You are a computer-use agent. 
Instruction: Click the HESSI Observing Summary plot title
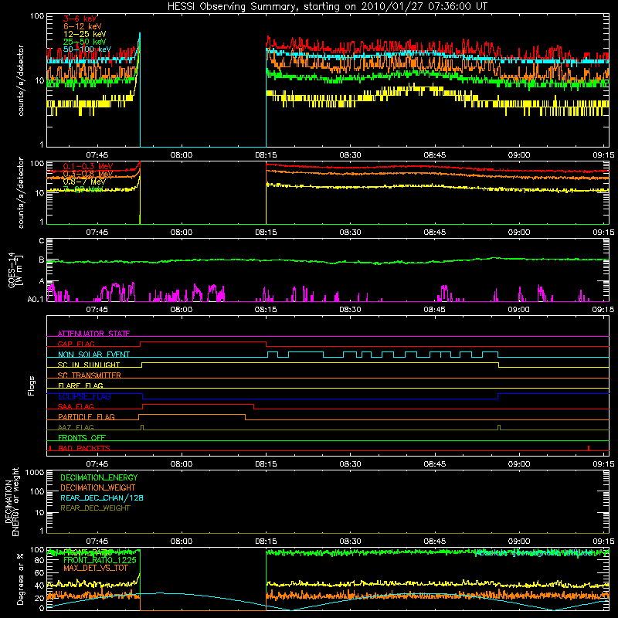coord(327,6)
